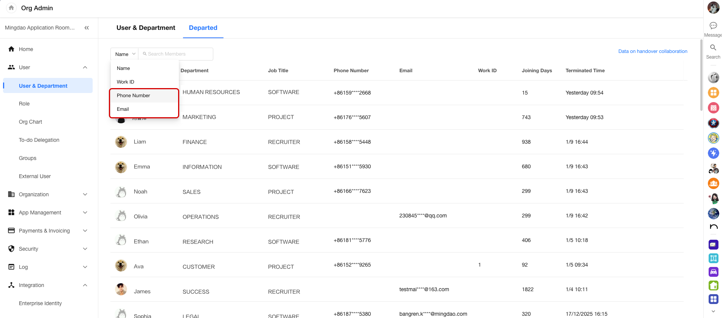Screen dimensions: 723x318
Task: Open the red calendar app icon
Action: pos(713,108)
